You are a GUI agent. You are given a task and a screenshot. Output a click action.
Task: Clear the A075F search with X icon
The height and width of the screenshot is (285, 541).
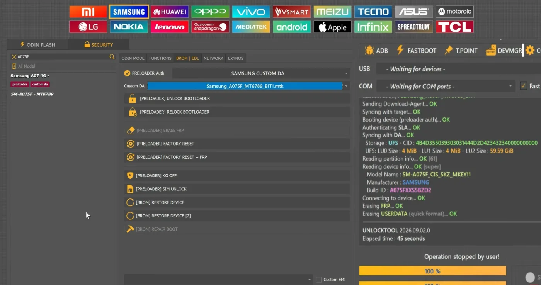pos(14,57)
